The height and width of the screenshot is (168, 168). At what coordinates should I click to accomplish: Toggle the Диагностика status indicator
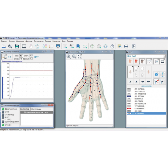[3, 109]
